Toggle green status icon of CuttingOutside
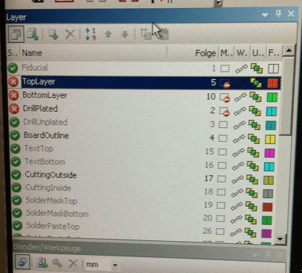This screenshot has width=302, height=273. point(16,175)
